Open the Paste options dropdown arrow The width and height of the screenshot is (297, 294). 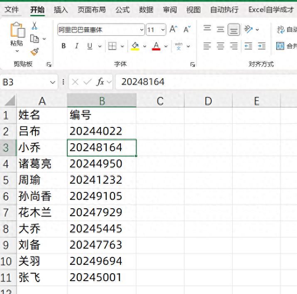[17, 51]
